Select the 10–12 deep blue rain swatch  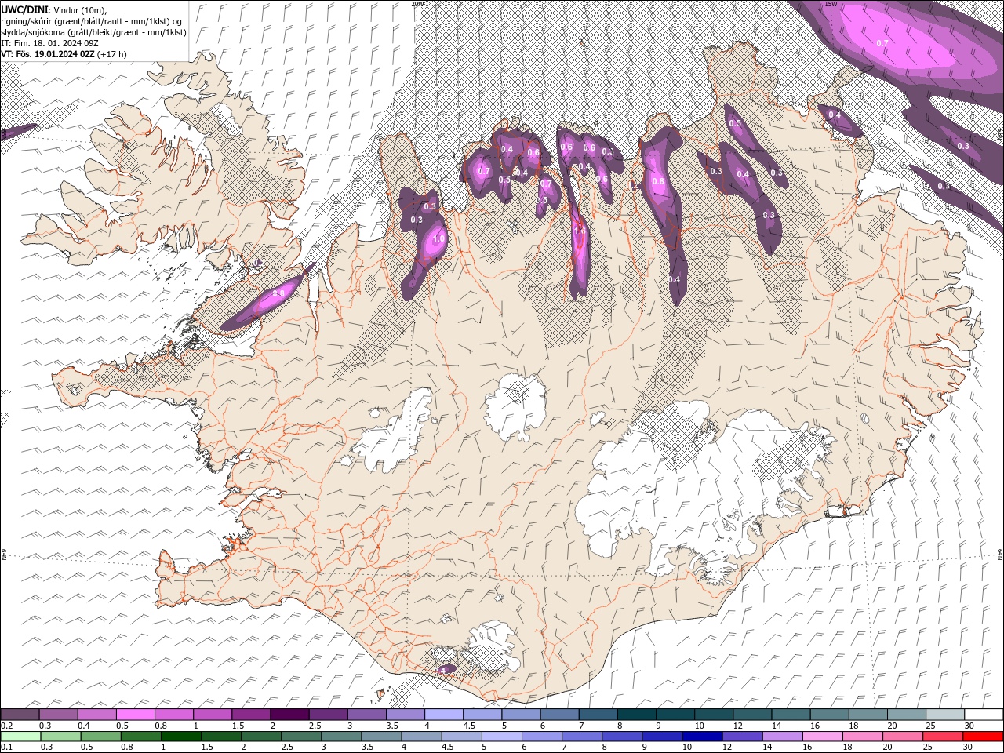tap(702, 736)
